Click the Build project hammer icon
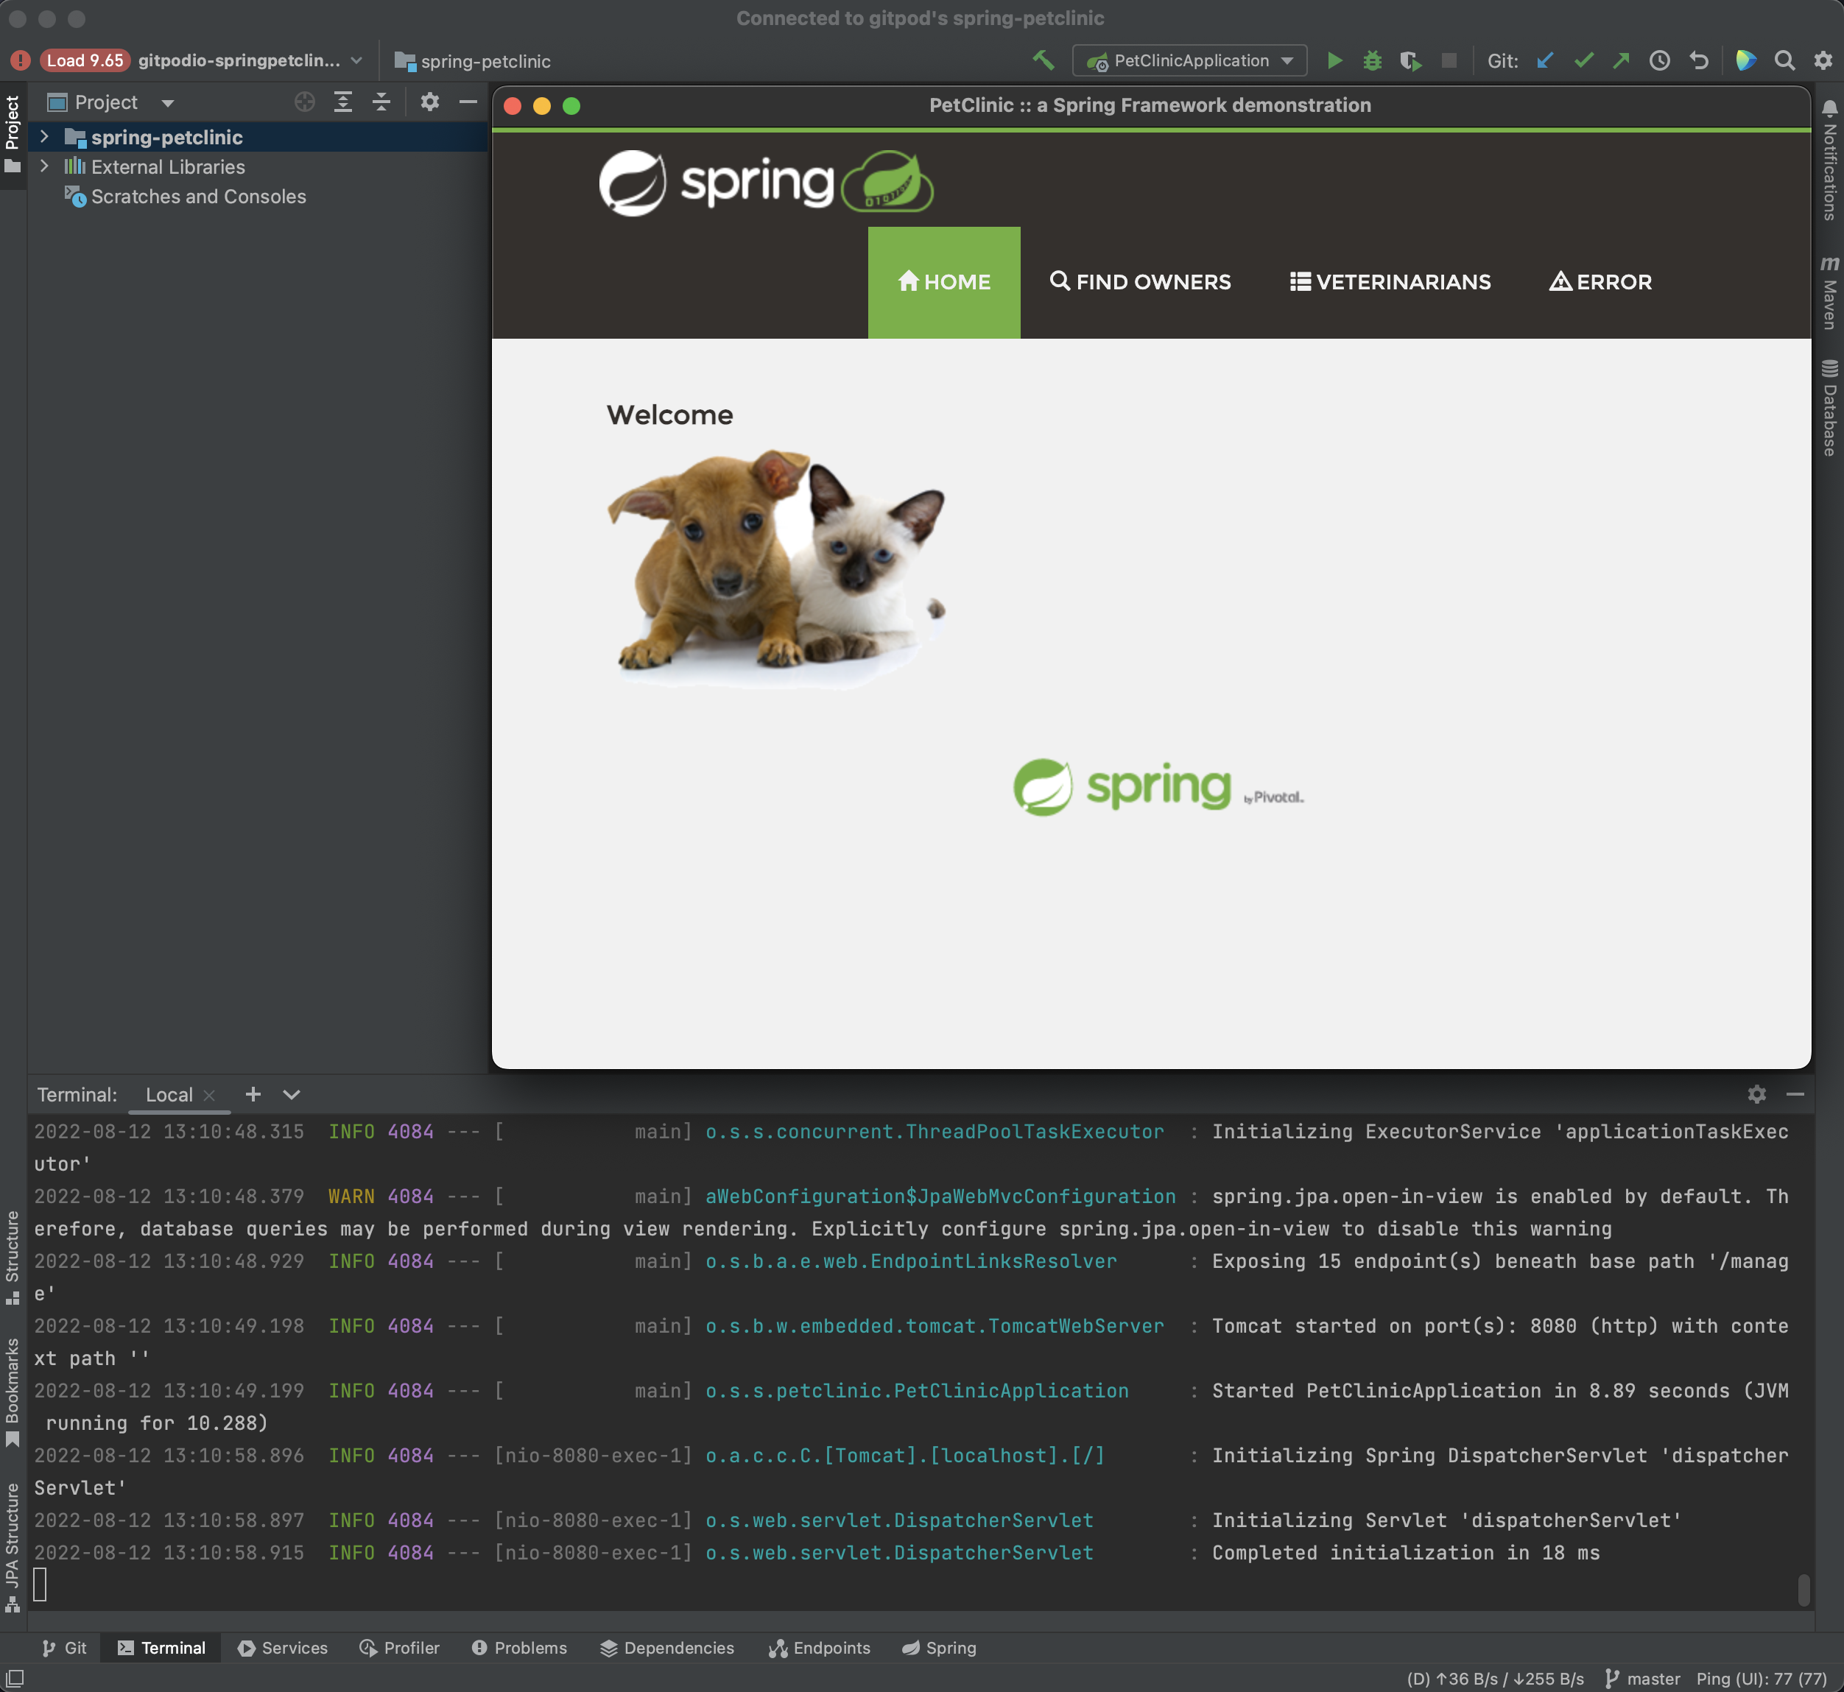This screenshot has height=1692, width=1844. [1043, 60]
